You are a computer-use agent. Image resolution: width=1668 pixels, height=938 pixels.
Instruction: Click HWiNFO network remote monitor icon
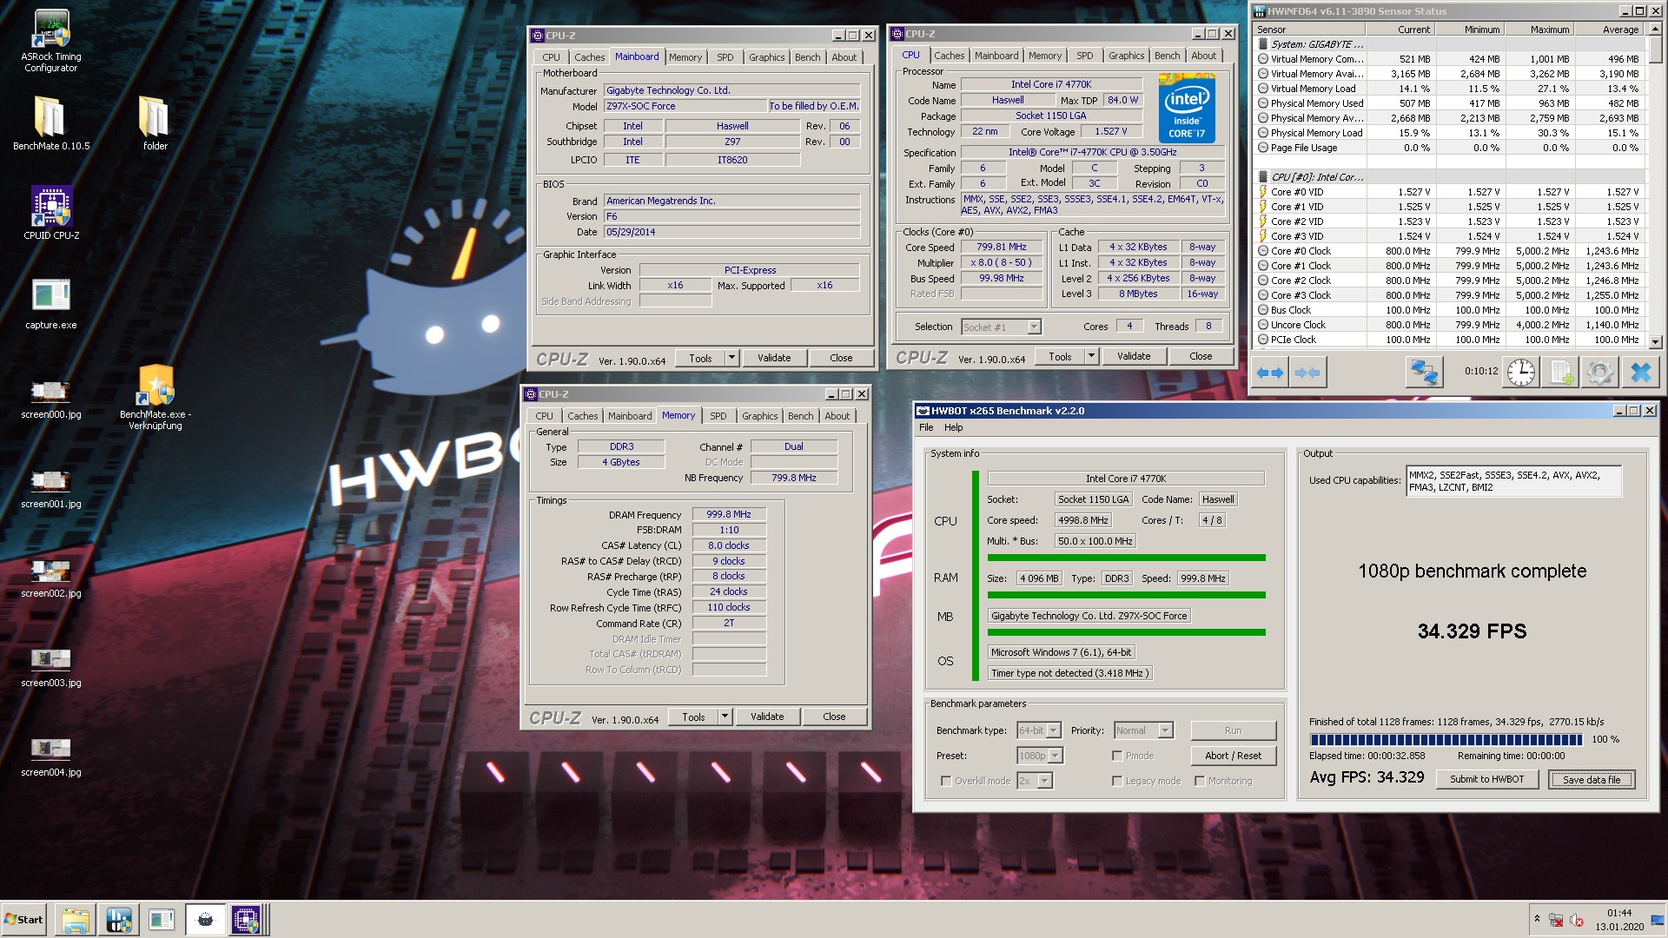(1424, 373)
